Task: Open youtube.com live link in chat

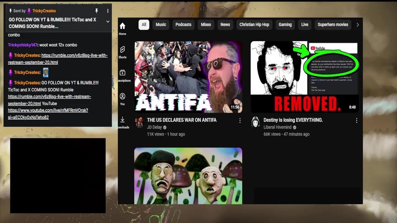Action: pos(48,114)
